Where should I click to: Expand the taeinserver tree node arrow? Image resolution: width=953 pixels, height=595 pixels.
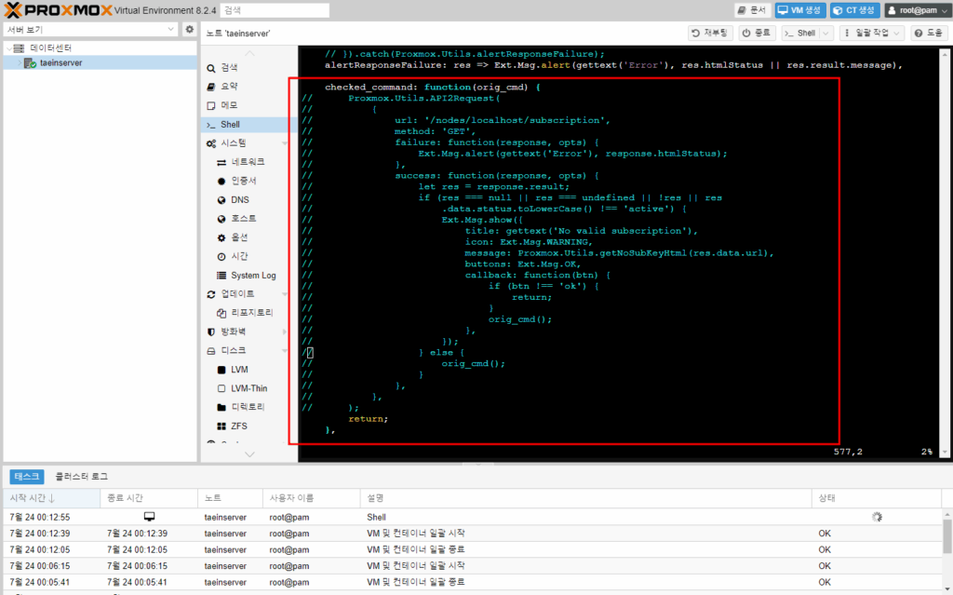19,62
